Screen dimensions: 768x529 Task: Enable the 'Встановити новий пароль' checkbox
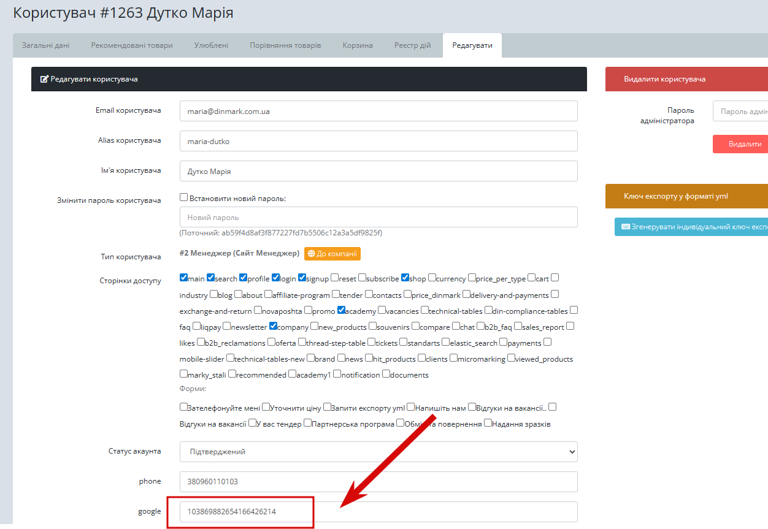pos(183,197)
